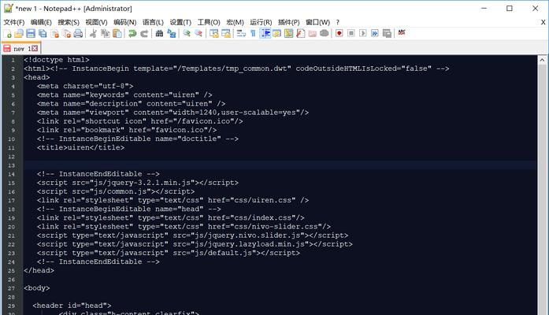The width and height of the screenshot is (549, 315).
Task: Click the Open file folder icon
Action: point(19,34)
